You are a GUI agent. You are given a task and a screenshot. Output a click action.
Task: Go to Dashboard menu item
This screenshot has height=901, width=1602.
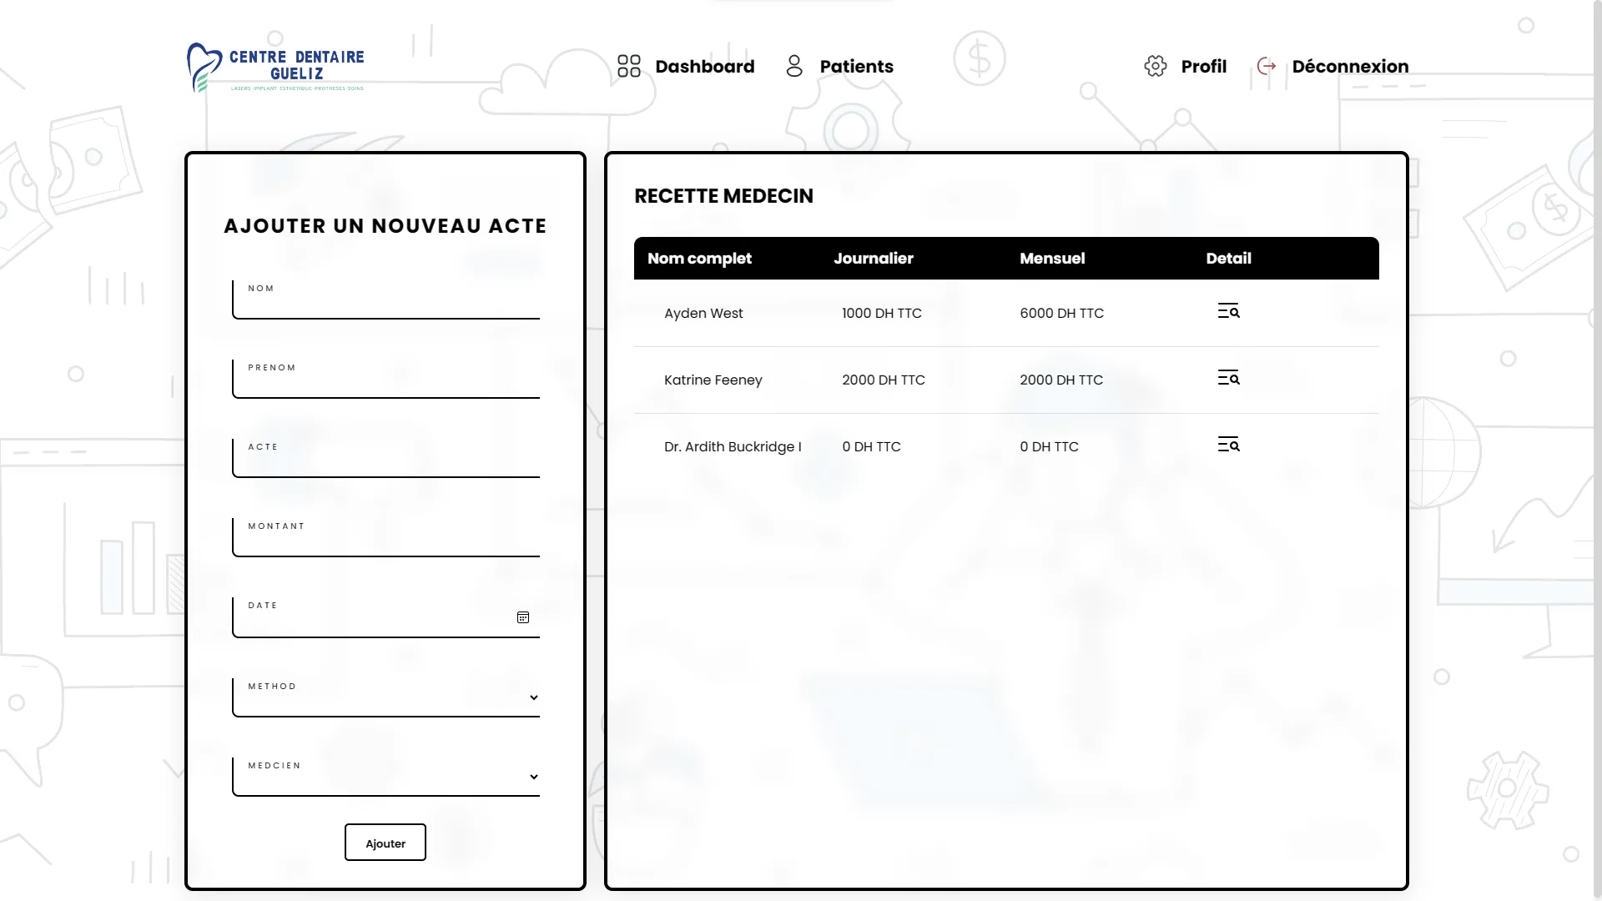coord(704,66)
